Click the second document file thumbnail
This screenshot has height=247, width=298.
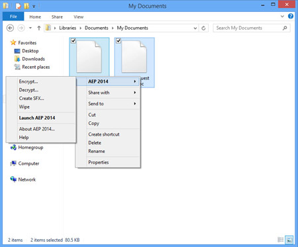pos(134,57)
